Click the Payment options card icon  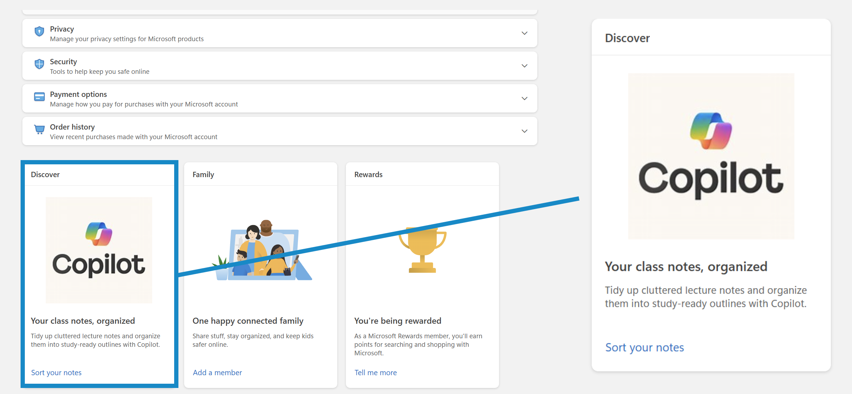coord(39,97)
